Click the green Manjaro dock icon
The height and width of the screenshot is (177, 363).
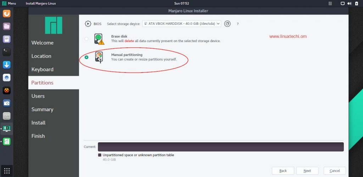coord(6,141)
